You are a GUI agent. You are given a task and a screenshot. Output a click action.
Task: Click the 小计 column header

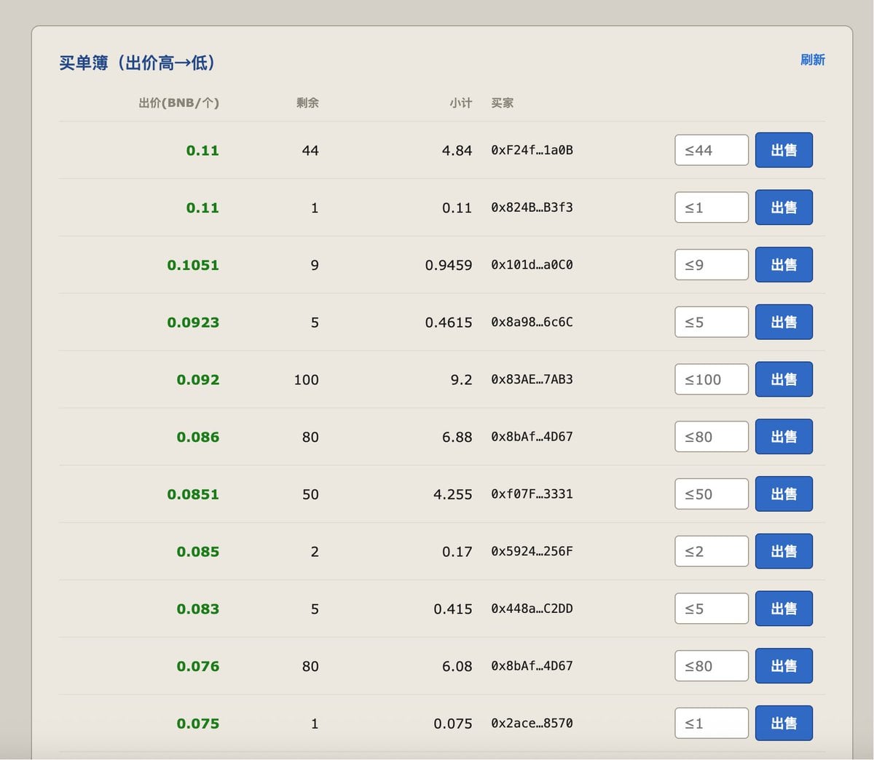click(460, 103)
